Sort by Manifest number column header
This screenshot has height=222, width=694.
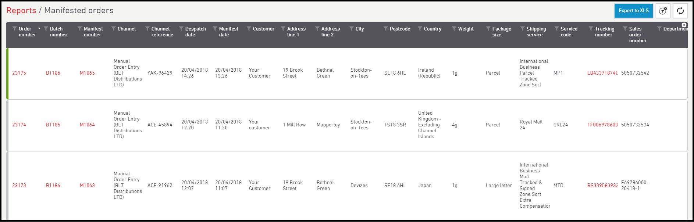(x=93, y=32)
